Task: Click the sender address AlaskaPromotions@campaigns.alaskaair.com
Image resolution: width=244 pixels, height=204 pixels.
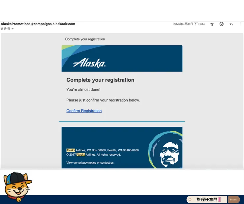Action: tap(38, 24)
